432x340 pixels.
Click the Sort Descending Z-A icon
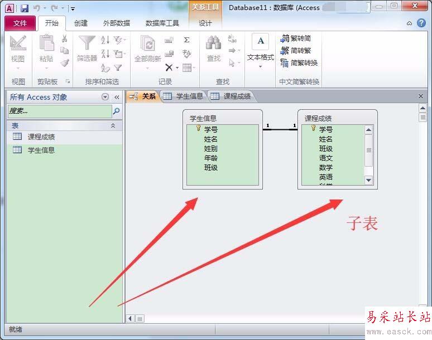[105, 54]
